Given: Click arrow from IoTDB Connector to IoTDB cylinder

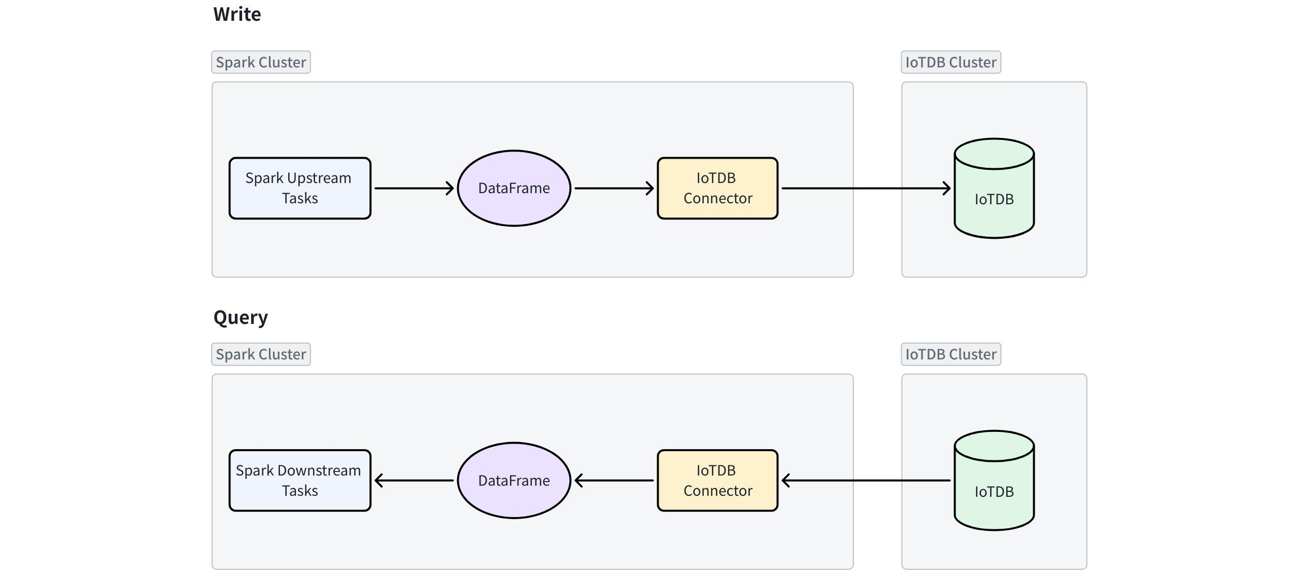Looking at the screenshot, I should click(x=866, y=188).
